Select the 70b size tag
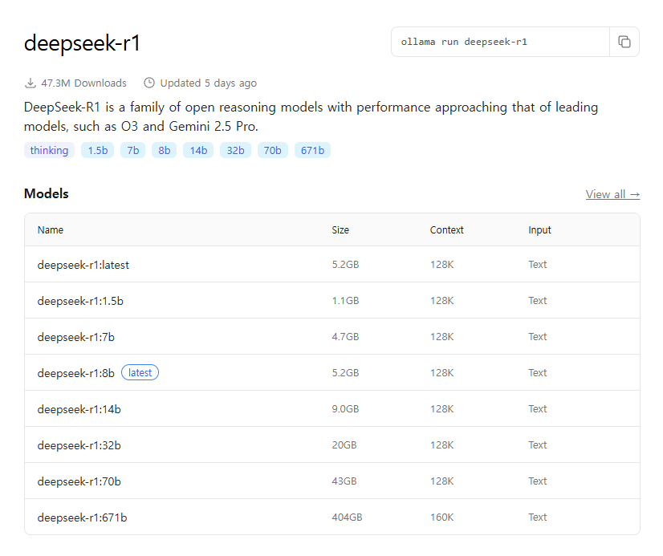The height and width of the screenshot is (556, 663). point(272,150)
